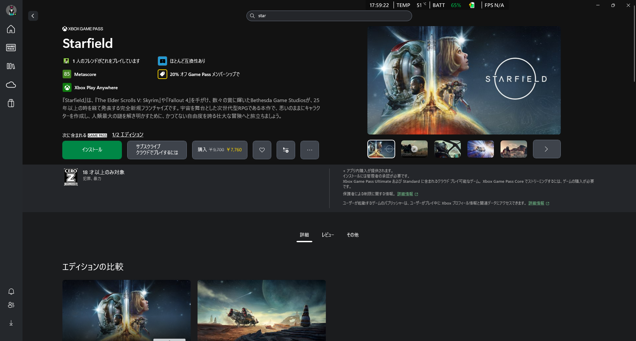Viewport: 636px width, 341px height.
Task: Go back with the arrow button
Action: pyautogui.click(x=33, y=16)
